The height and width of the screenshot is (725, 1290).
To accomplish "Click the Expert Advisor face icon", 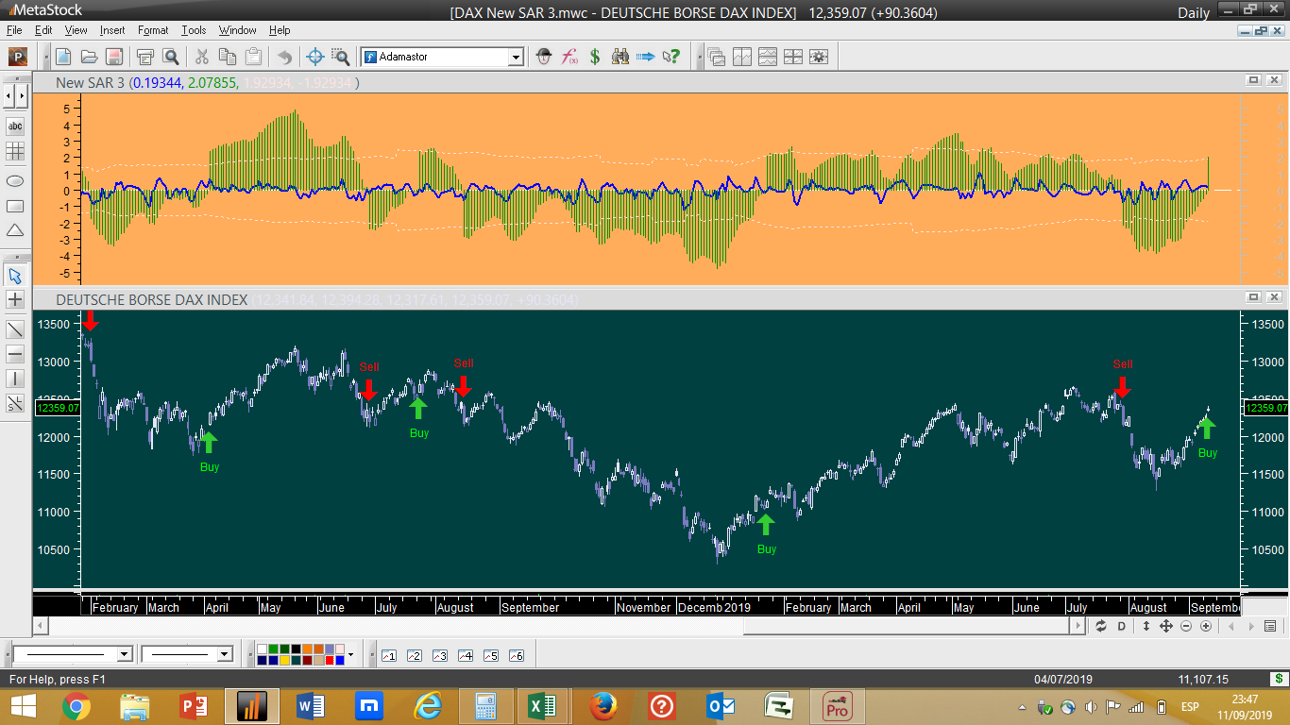I will point(544,57).
